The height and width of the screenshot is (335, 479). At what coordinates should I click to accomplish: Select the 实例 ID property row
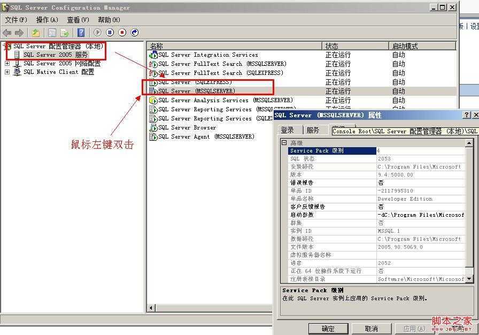click(376, 231)
